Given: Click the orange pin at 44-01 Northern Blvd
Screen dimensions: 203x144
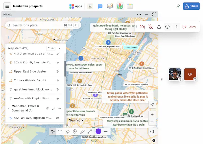Looking at the screenshot, I should click(142, 63).
